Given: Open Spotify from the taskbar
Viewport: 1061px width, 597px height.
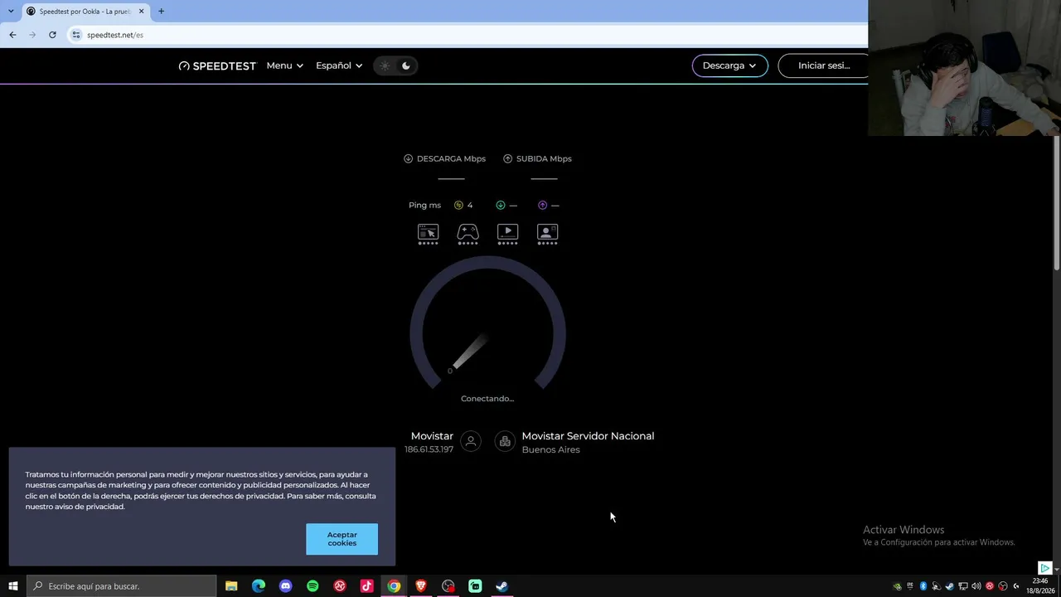Looking at the screenshot, I should click(x=312, y=586).
